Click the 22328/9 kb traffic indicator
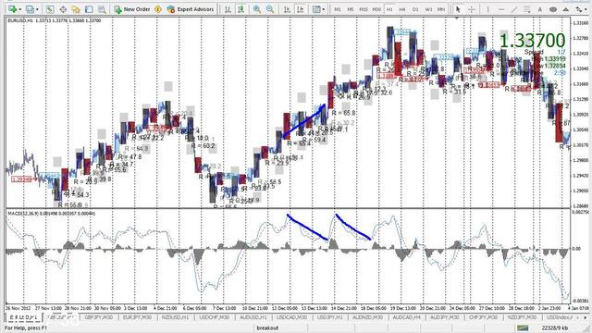The image size is (592, 333). (554, 328)
